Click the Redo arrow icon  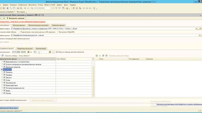coord(28,8)
